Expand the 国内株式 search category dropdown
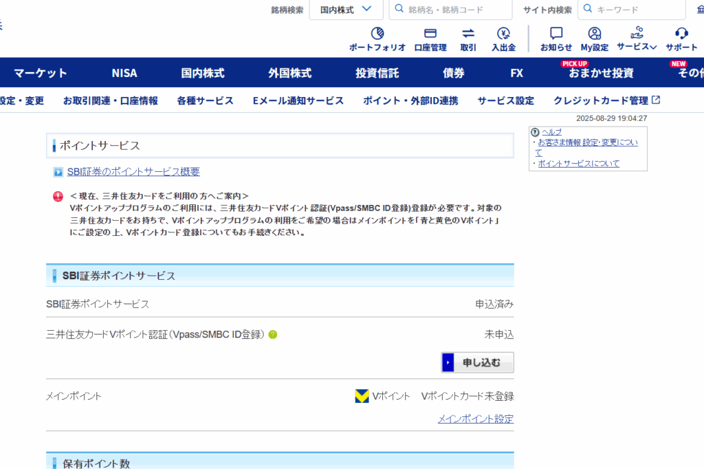Screen dimensions: 704x469 coord(346,10)
